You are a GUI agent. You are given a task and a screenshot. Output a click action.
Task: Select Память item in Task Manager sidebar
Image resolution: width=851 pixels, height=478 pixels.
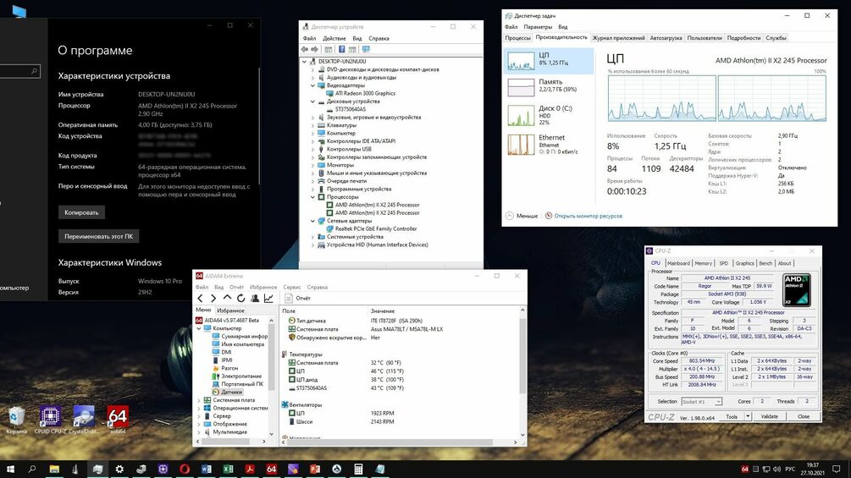[549, 86]
